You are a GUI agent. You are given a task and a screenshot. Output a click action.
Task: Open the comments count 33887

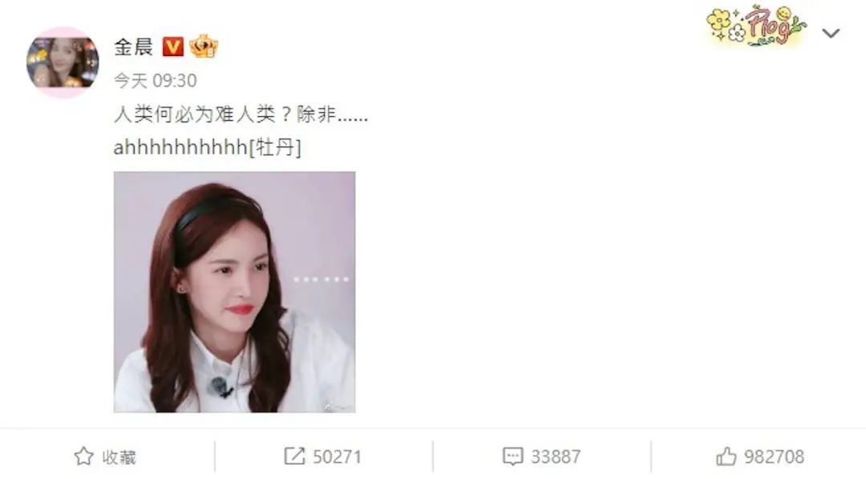tap(556, 457)
